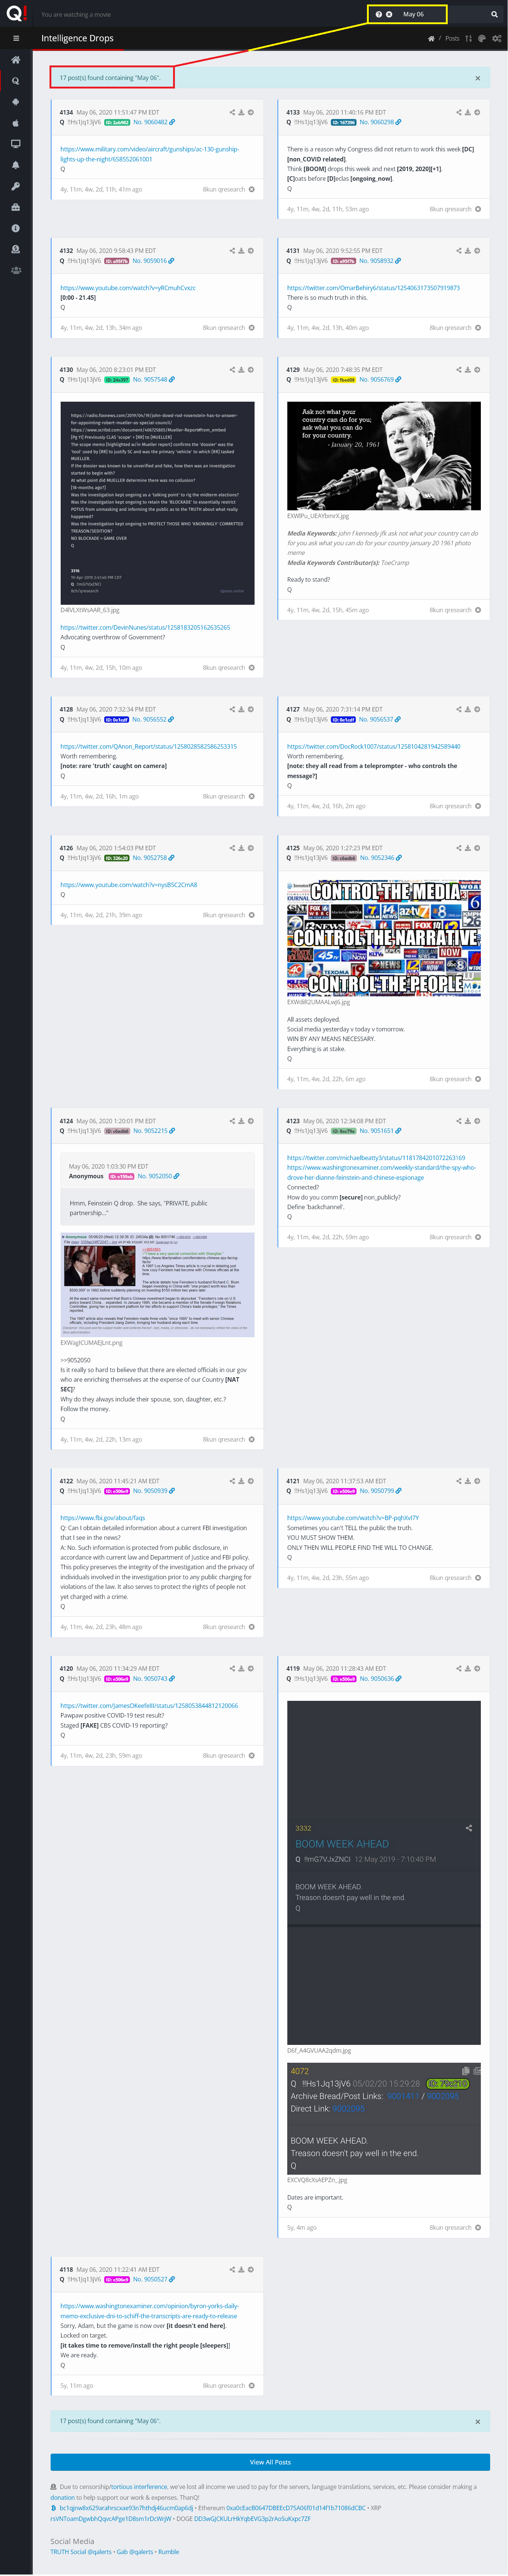This screenshot has height=2576, width=508.
Task: Open the key icon in sidebar
Action: tap(16, 186)
